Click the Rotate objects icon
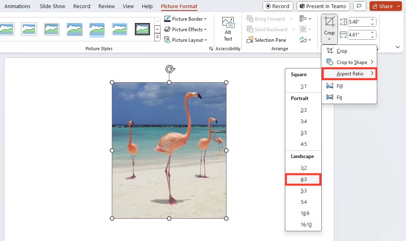The image size is (406, 241). pyautogui.click(x=305, y=40)
